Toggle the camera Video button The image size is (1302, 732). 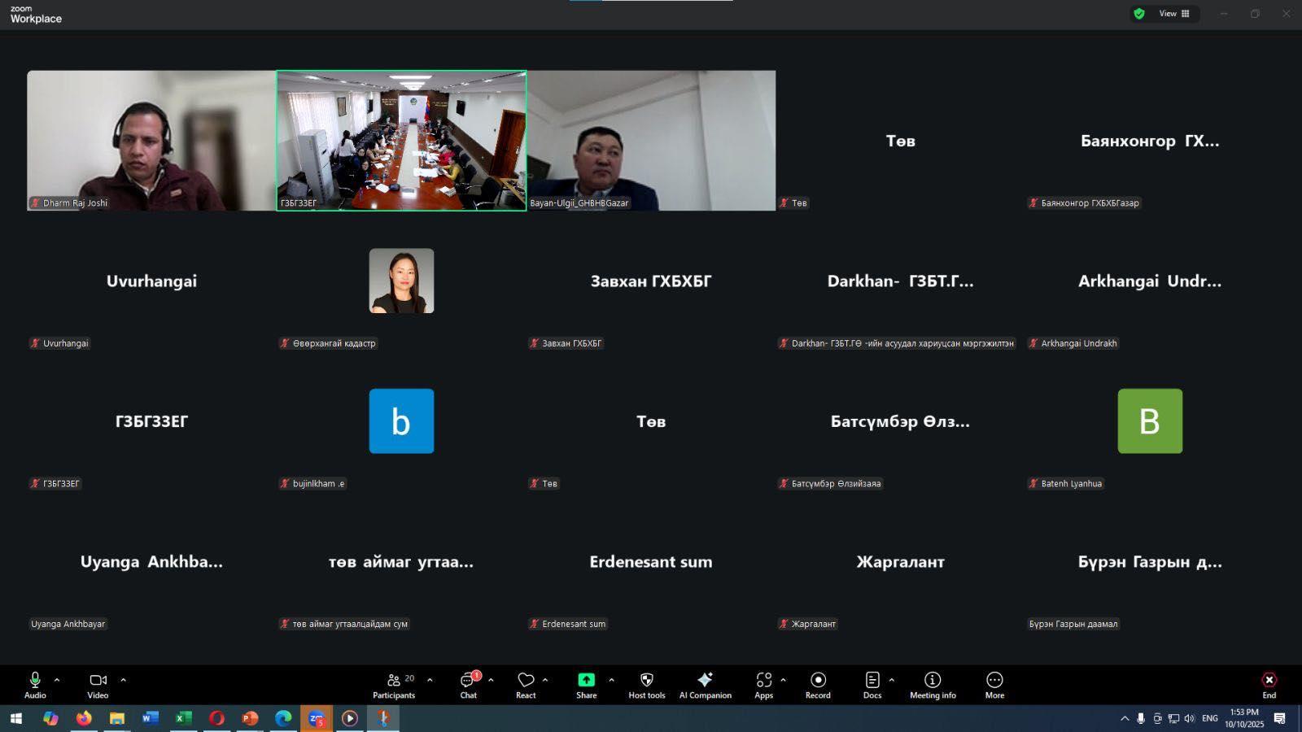coord(98,685)
